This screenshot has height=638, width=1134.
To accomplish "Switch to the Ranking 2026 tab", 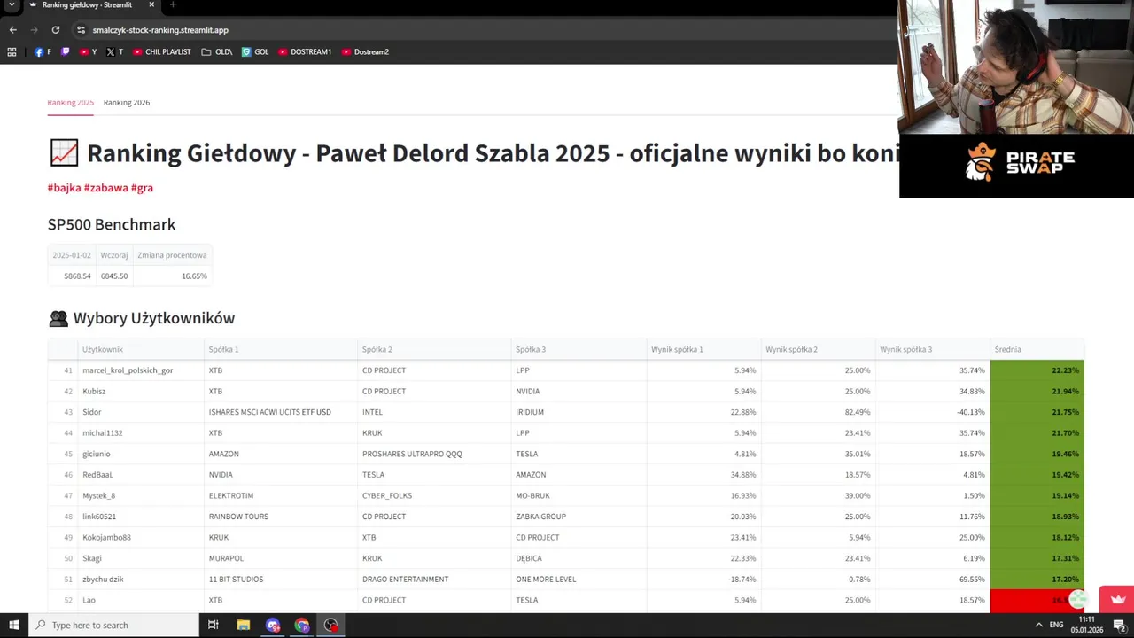I will point(127,103).
